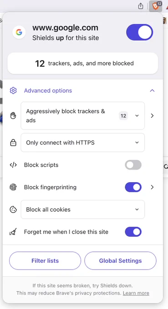Viewport: 168px width, 309px height.
Task: Click the Brave Shields lion icon in toolbar
Action: click(x=156, y=6)
